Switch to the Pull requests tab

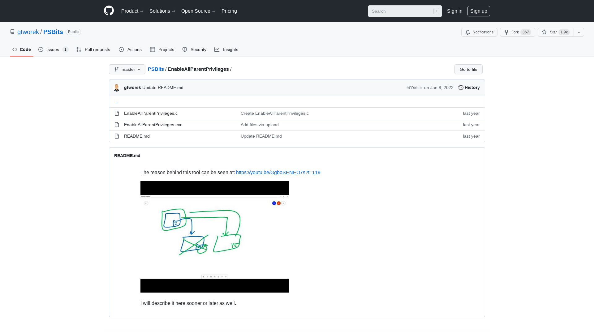(93, 49)
